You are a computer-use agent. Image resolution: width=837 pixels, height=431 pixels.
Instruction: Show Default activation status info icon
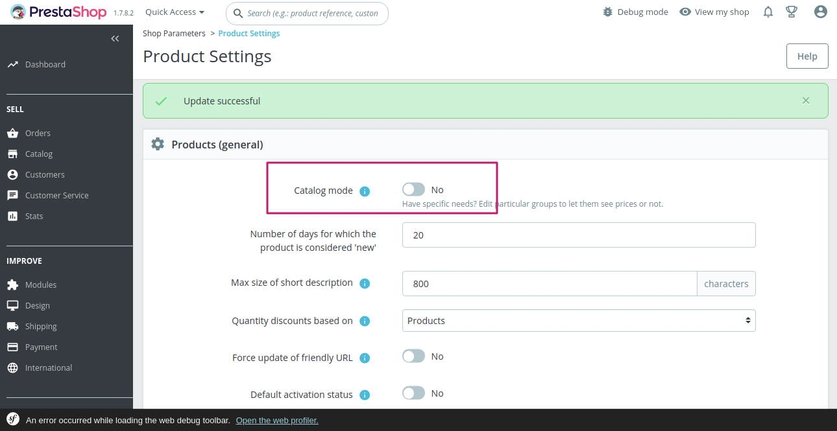pyautogui.click(x=365, y=395)
